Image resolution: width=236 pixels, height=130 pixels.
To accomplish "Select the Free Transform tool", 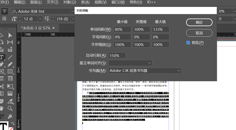I will pos(10,86).
